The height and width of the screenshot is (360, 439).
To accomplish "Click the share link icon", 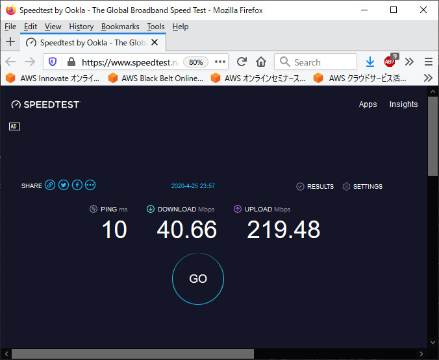I will click(50, 186).
